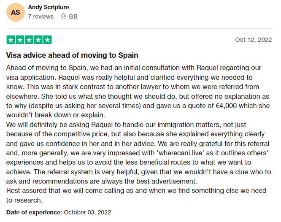Click the 'wherecani.live' text in review
The image size is (281, 222).
point(181,153)
